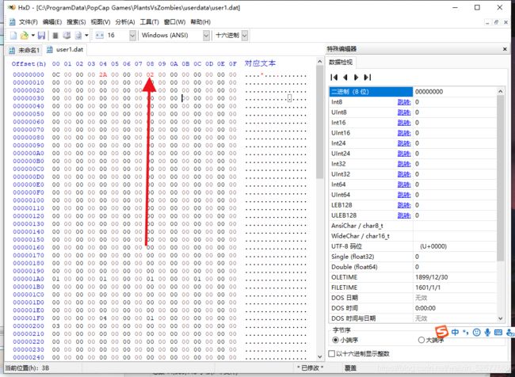
Task: Open the 十六进制 offset base dropdown
Action: point(245,36)
